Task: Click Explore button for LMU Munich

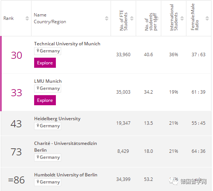Action: coord(45,100)
